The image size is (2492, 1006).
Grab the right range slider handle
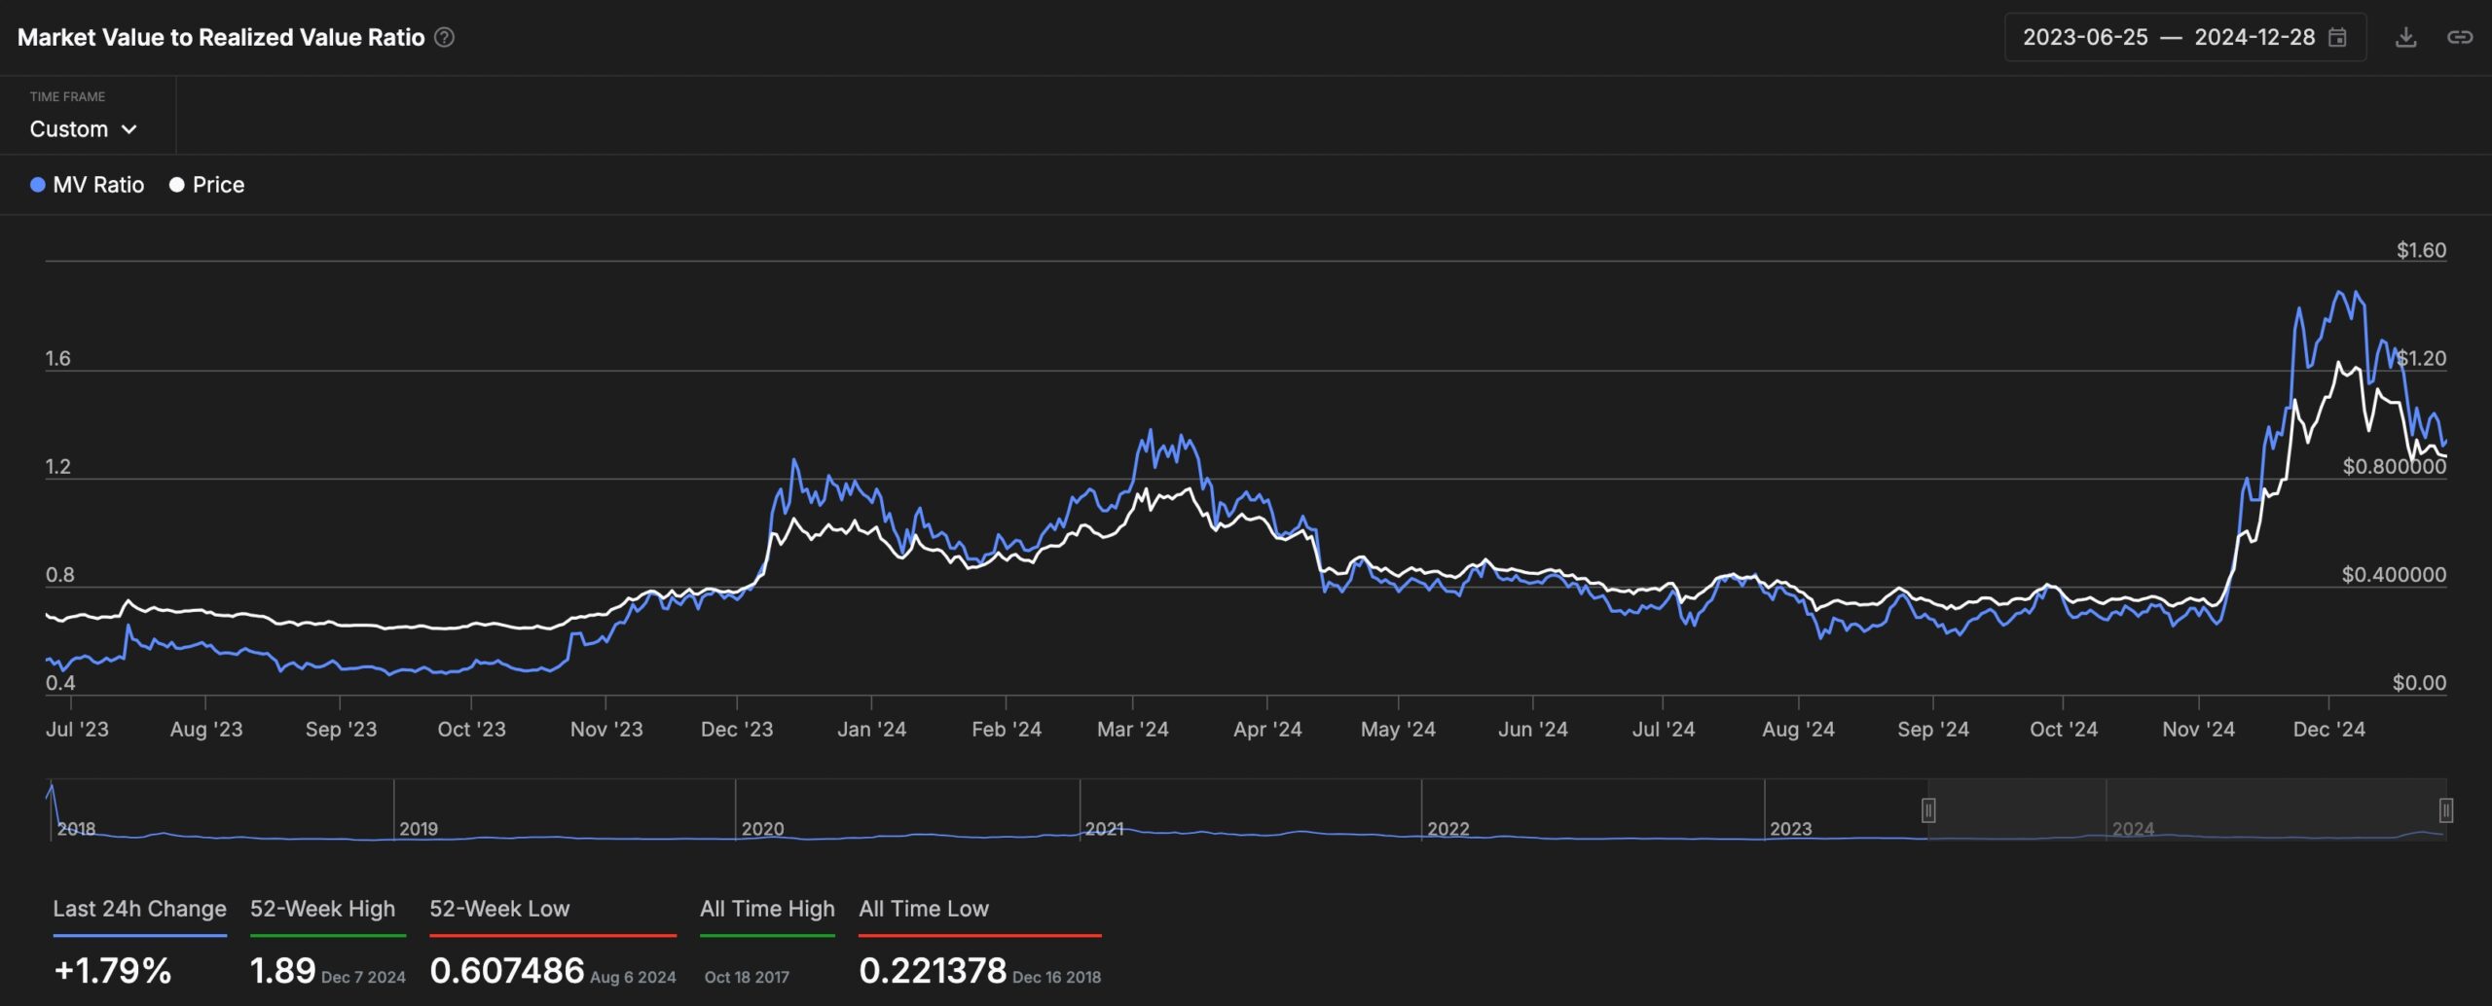point(2445,809)
